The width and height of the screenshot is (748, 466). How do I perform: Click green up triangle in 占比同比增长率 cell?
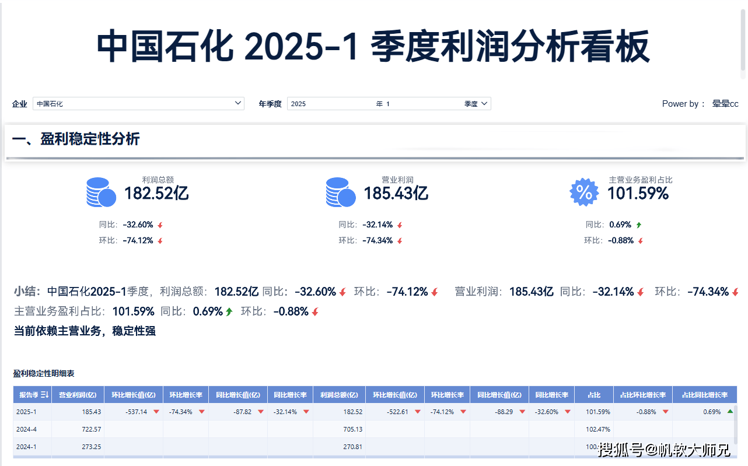point(730,411)
